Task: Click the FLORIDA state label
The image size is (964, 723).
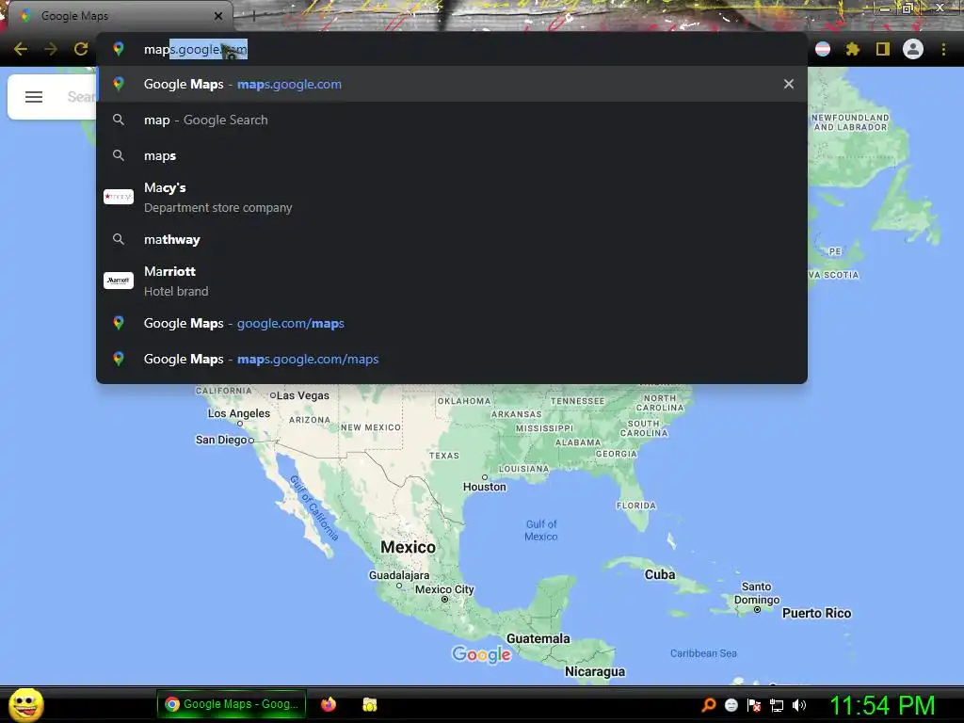Action: (635, 506)
